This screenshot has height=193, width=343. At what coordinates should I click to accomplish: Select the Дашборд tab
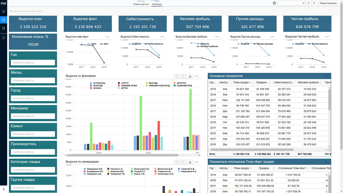click(157, 4)
